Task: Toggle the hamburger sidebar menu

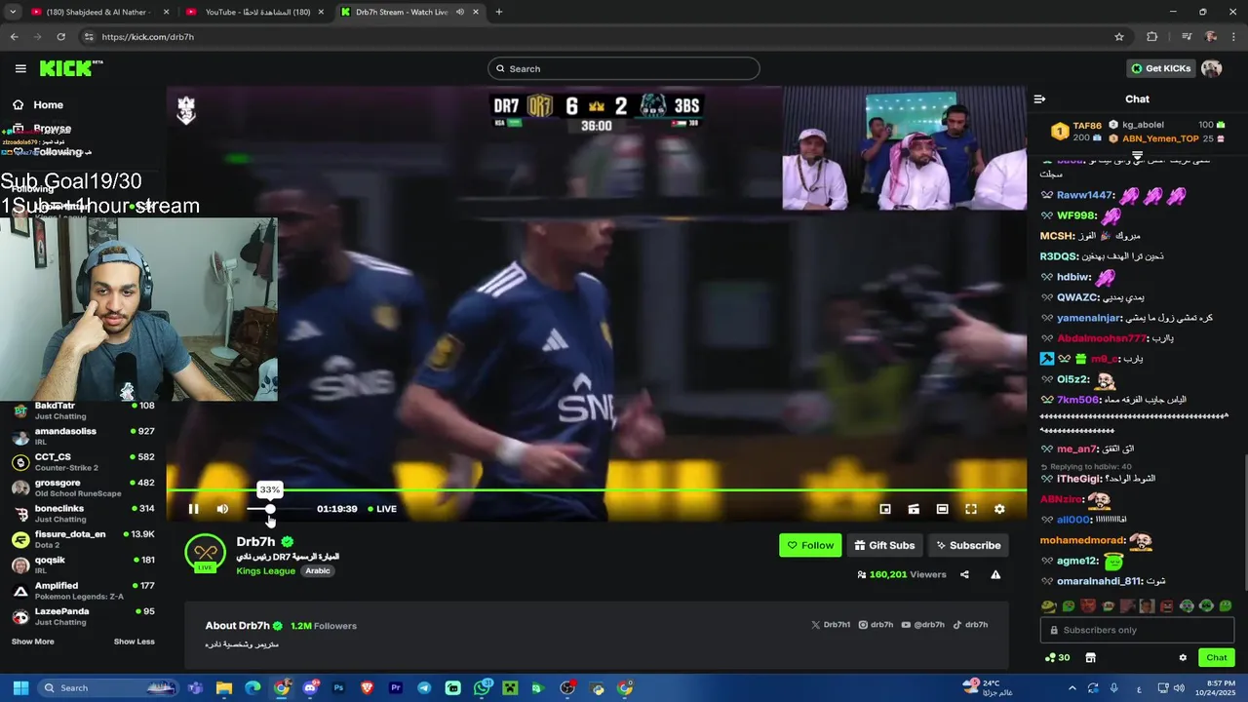Action: (x=20, y=68)
